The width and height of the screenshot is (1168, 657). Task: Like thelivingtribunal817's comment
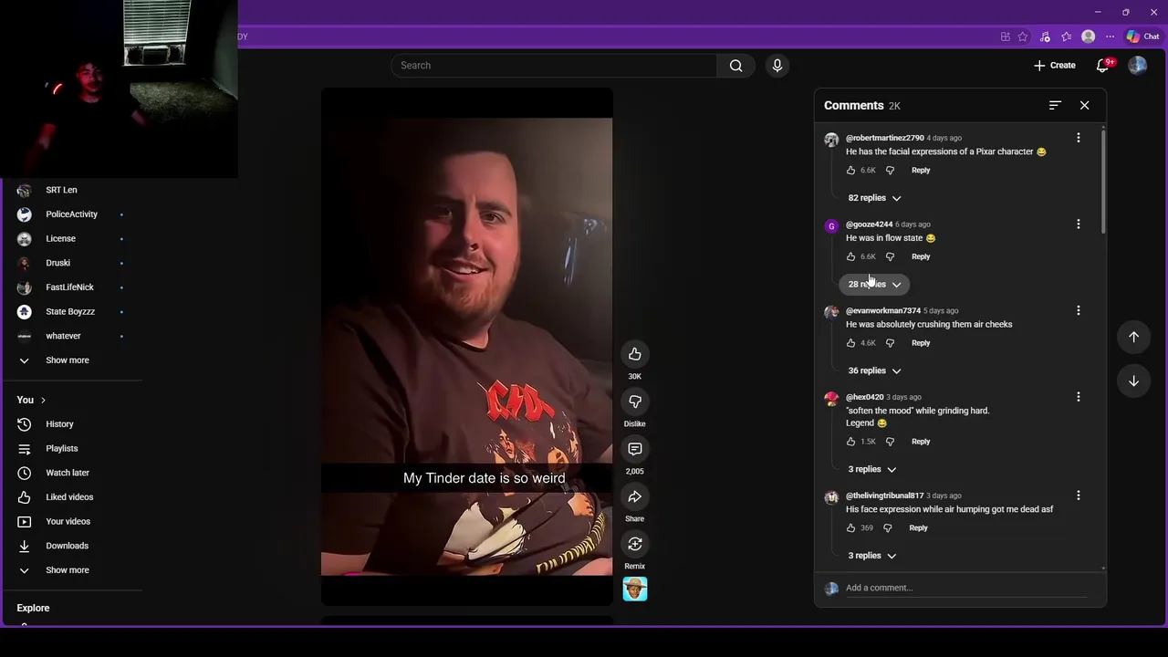(x=851, y=528)
